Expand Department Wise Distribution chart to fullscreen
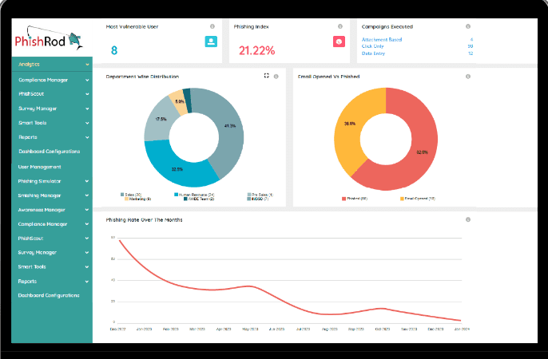 266,76
